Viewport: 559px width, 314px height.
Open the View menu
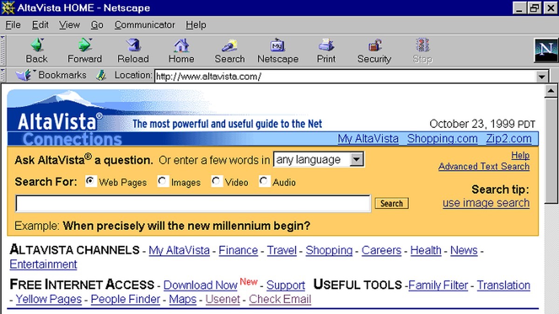click(x=69, y=25)
